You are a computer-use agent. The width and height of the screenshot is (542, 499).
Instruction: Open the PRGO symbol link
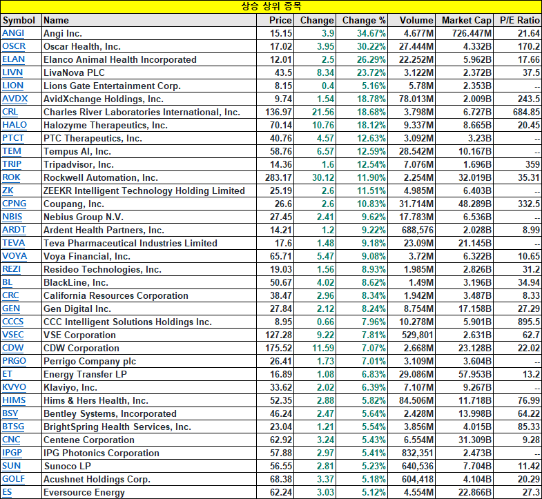(14, 362)
